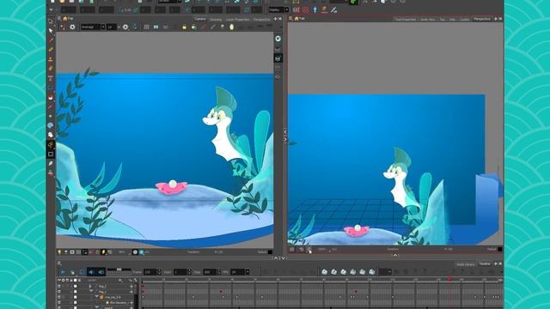Image resolution: width=550 pixels, height=309 pixels.
Task: Click the black Default color swatch in Camera status bar
Action: click(270, 251)
